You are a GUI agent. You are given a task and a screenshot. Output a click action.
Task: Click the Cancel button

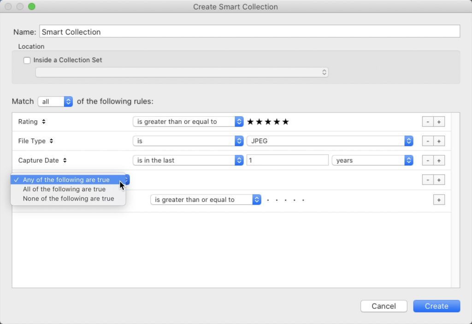(383, 306)
